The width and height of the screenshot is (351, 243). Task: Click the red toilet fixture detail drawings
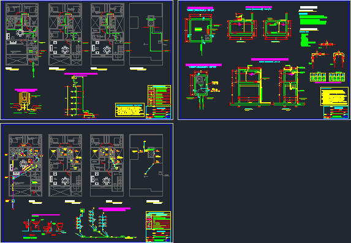[x=44, y=226]
